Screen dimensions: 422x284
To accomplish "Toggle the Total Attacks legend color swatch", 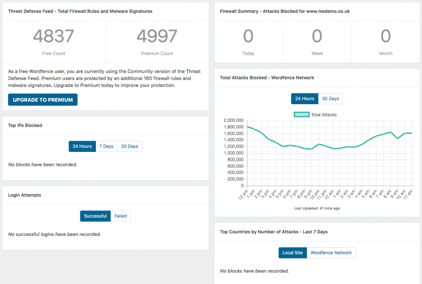I will [301, 115].
